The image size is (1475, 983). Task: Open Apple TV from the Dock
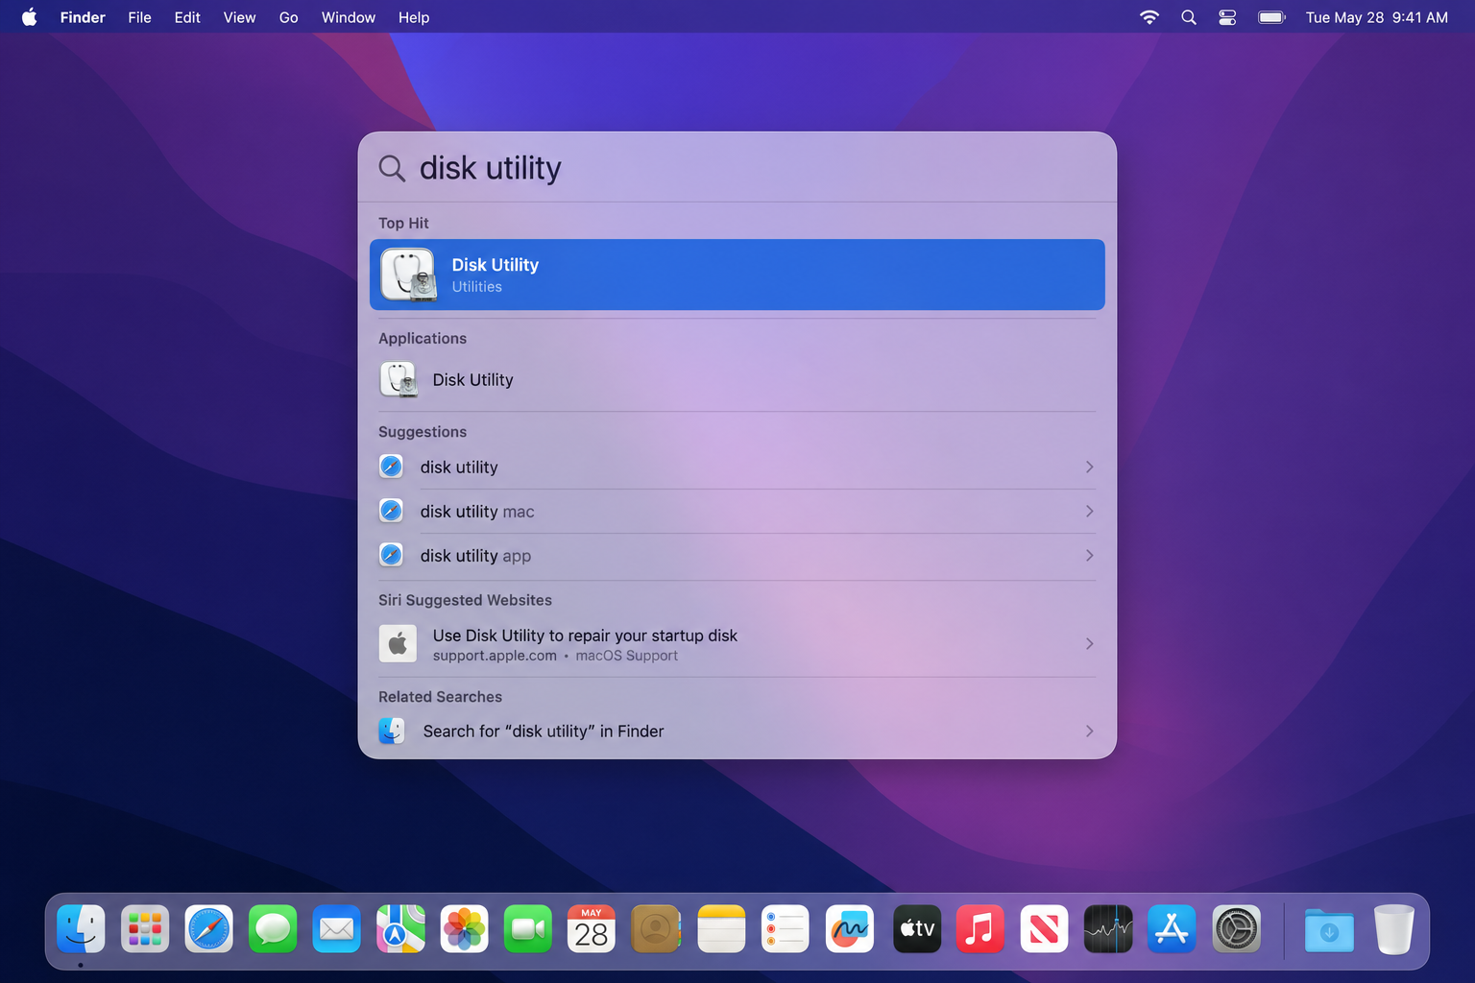917,929
